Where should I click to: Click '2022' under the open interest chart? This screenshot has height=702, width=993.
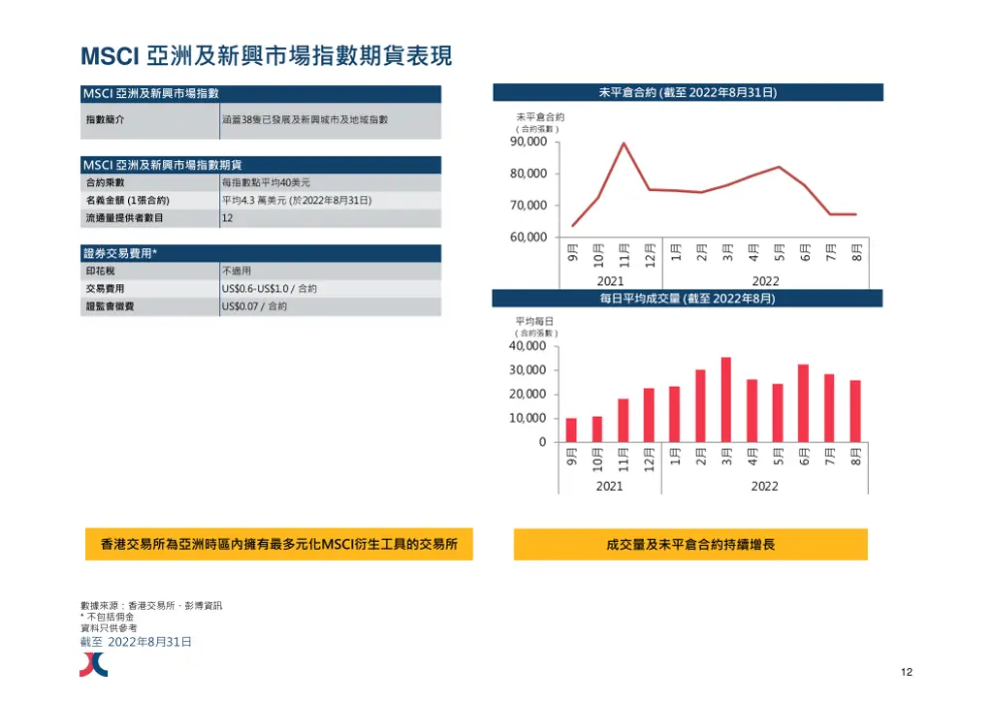766,281
